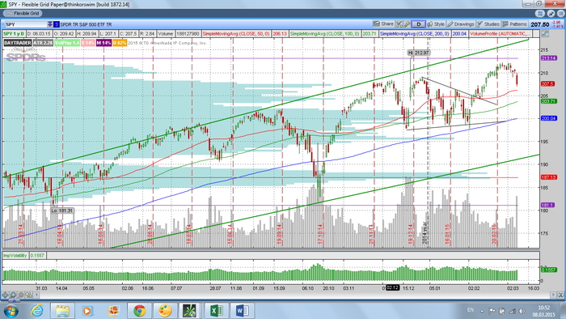The width and height of the screenshot is (566, 319).
Task: Click the chart tools scissors icon
Action: (399, 24)
